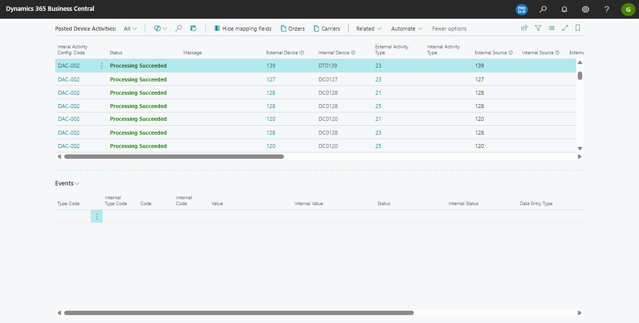Open the Help question mark
Viewport: 639px width, 323px height.
pos(607,9)
